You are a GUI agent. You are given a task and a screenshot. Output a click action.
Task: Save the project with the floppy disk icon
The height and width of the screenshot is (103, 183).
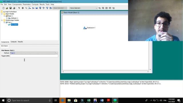point(11,8)
